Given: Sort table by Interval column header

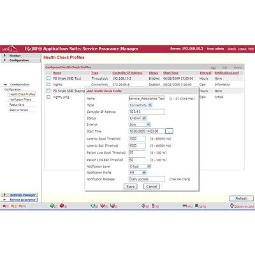Looking at the screenshot, I should (x=205, y=73).
